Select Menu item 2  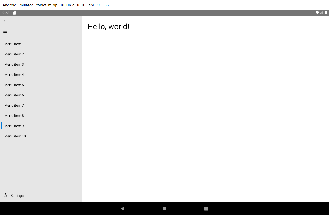[x=14, y=54]
